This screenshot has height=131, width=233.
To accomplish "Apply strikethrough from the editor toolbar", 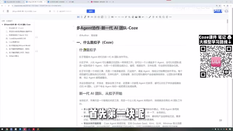I will click(88, 17).
